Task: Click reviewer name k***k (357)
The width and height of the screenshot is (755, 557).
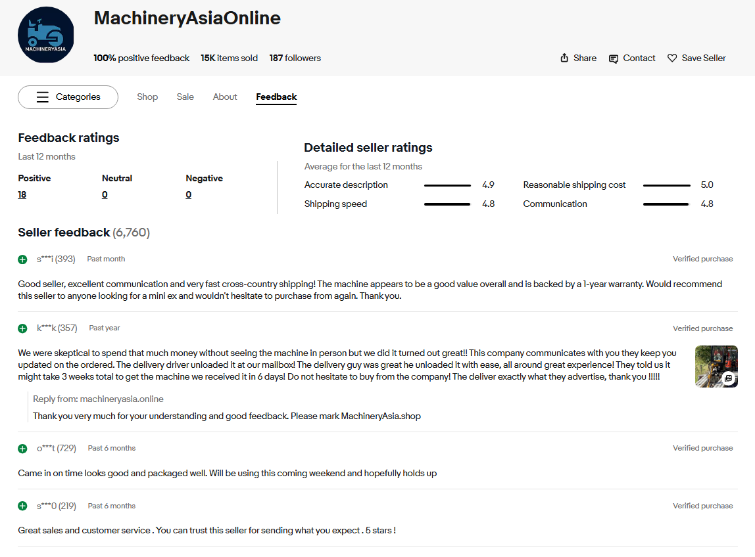Action: pyautogui.click(x=57, y=328)
